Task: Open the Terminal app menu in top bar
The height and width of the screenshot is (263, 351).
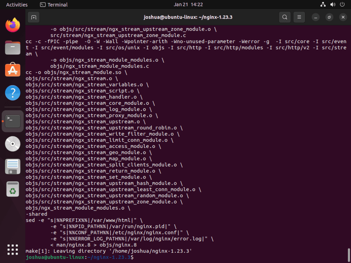Action: tap(54, 4)
